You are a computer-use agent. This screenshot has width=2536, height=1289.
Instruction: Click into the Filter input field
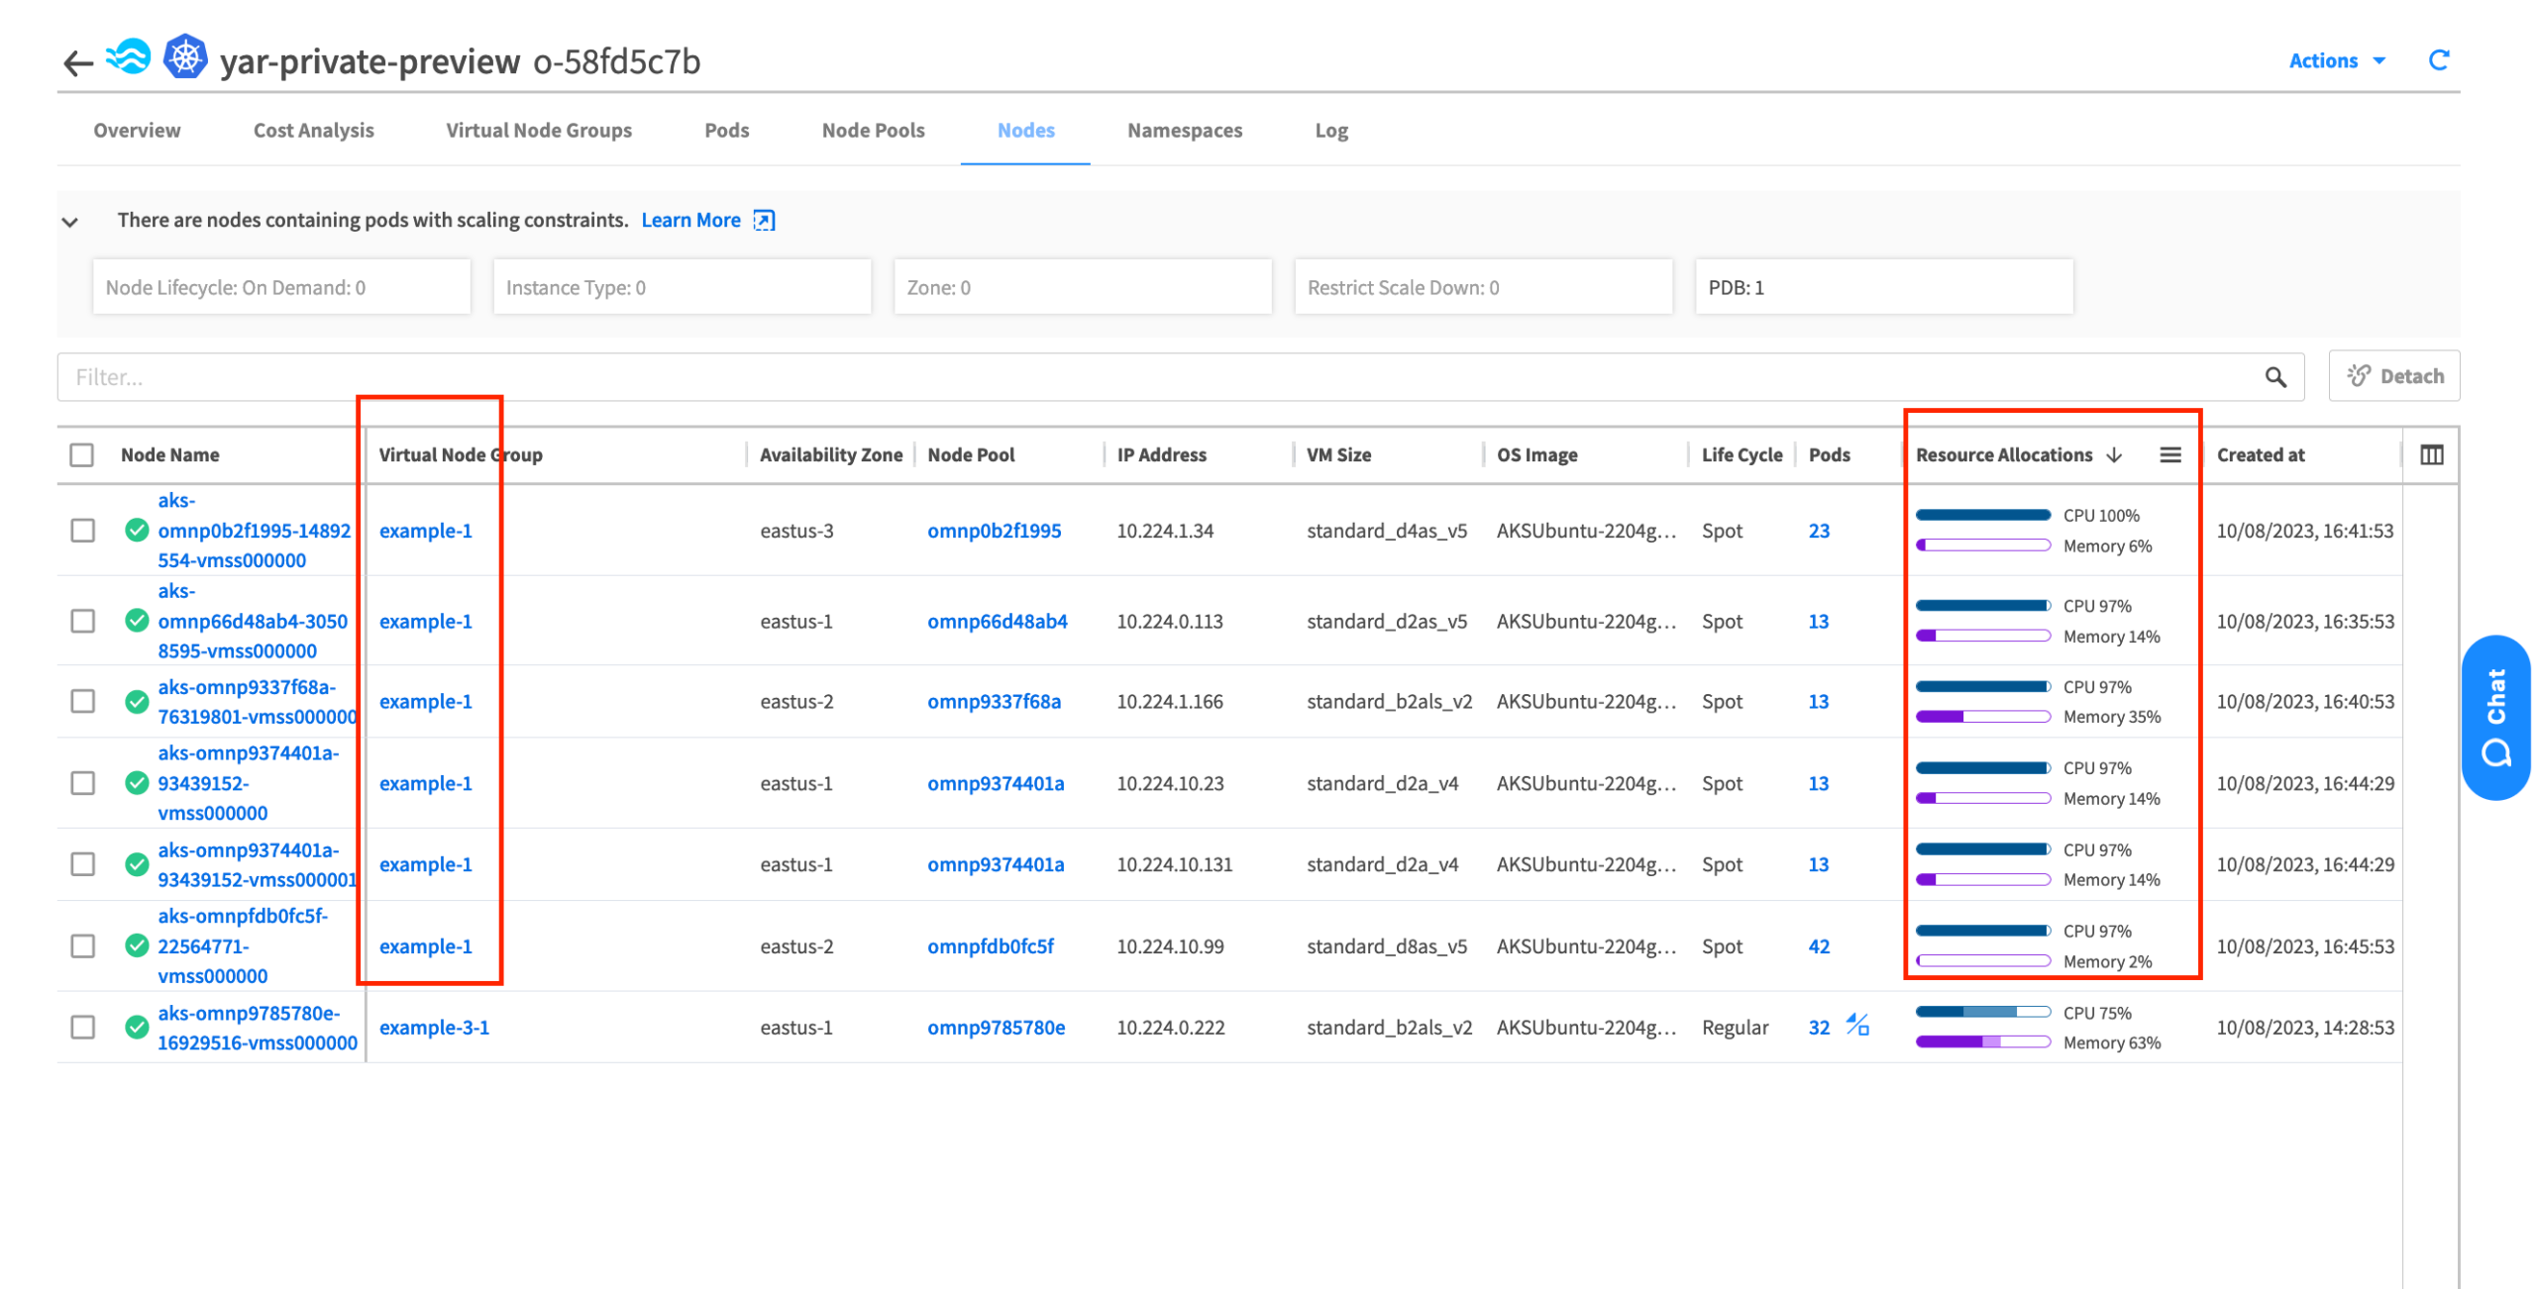(1090, 377)
